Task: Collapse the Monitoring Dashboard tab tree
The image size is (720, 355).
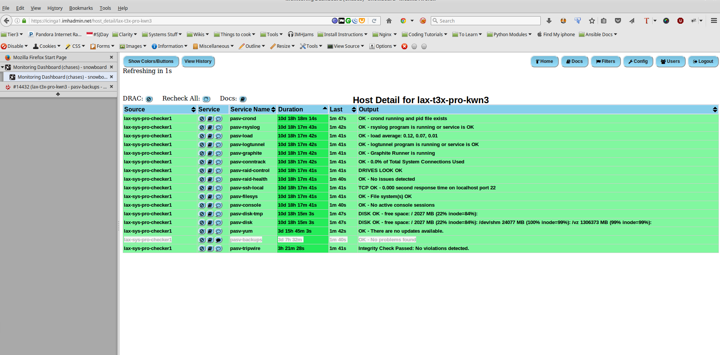Action: [3, 67]
